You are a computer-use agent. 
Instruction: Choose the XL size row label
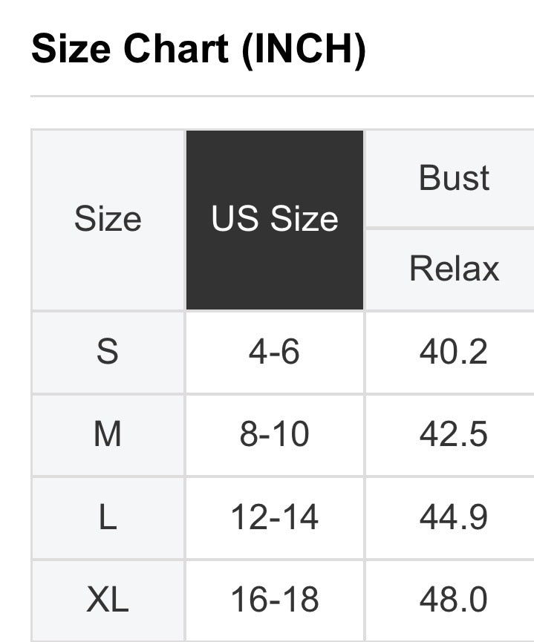[108, 600]
